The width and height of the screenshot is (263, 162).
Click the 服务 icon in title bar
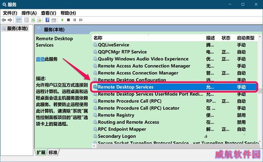click(x=4, y=4)
